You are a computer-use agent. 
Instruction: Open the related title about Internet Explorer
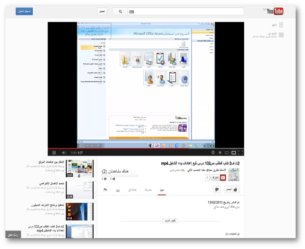[47, 205]
